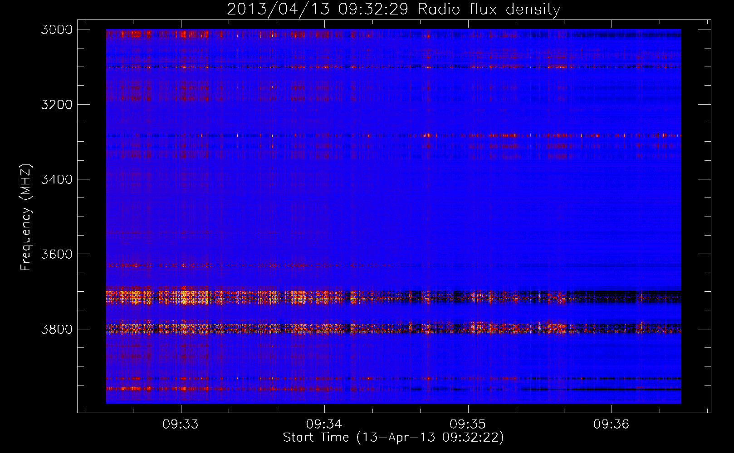Click the 09:36 time axis label
The height and width of the screenshot is (453, 734).
(612, 424)
